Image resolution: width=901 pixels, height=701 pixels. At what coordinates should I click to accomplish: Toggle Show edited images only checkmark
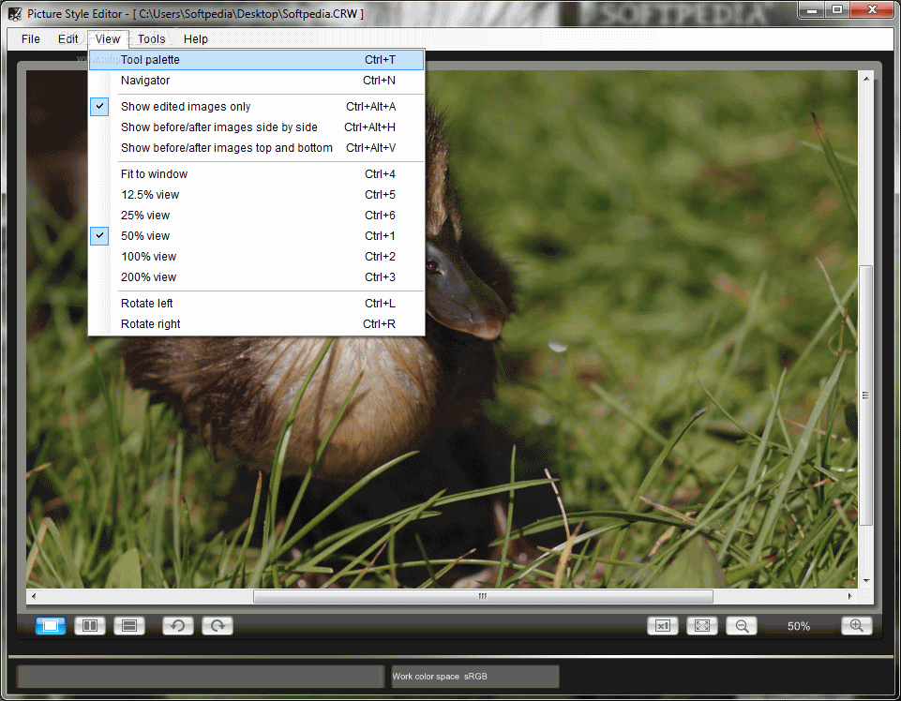pyautogui.click(x=99, y=106)
